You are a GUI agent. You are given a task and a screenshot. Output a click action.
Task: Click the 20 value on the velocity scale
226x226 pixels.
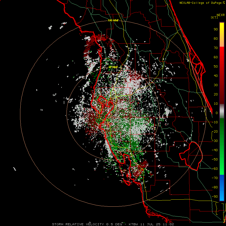(216, 94)
